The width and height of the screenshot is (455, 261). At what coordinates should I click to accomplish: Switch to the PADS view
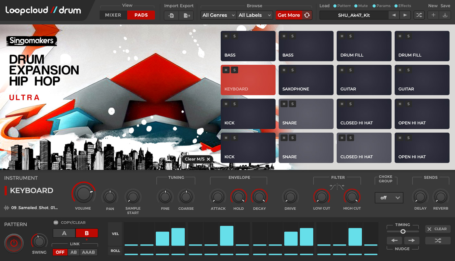coord(141,15)
